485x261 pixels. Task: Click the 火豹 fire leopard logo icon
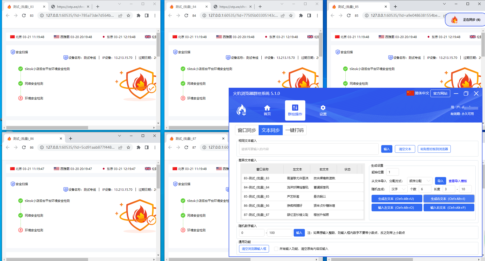click(242, 110)
